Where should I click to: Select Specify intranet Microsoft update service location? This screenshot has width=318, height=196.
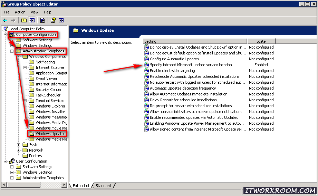click(191, 65)
